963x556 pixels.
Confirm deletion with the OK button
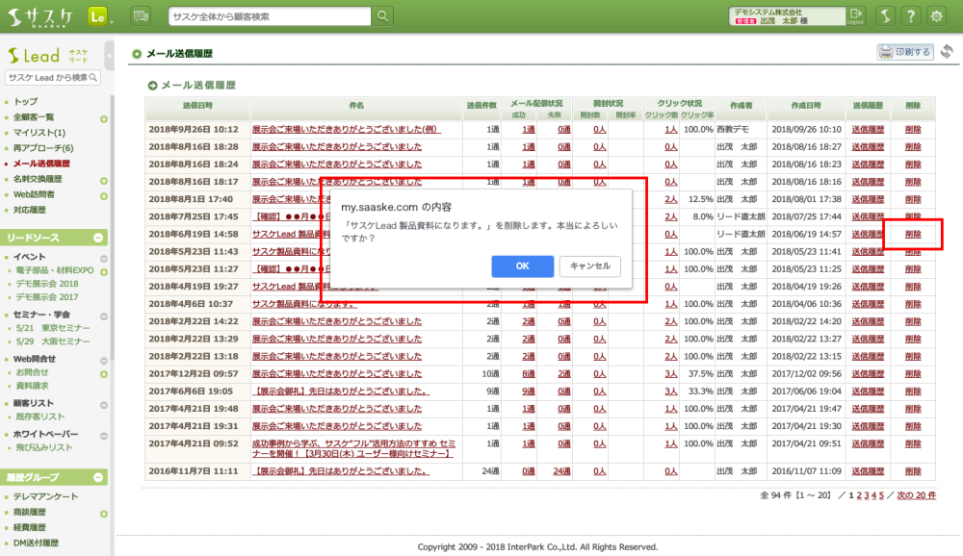click(522, 266)
